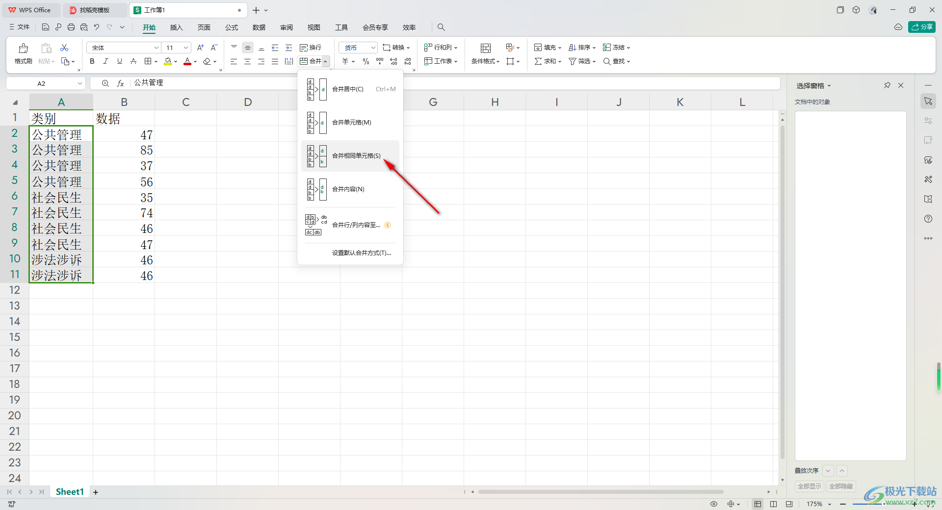The image size is (942, 510).
Task: Open the number format dropdown (货币)
Action: [x=373, y=48]
